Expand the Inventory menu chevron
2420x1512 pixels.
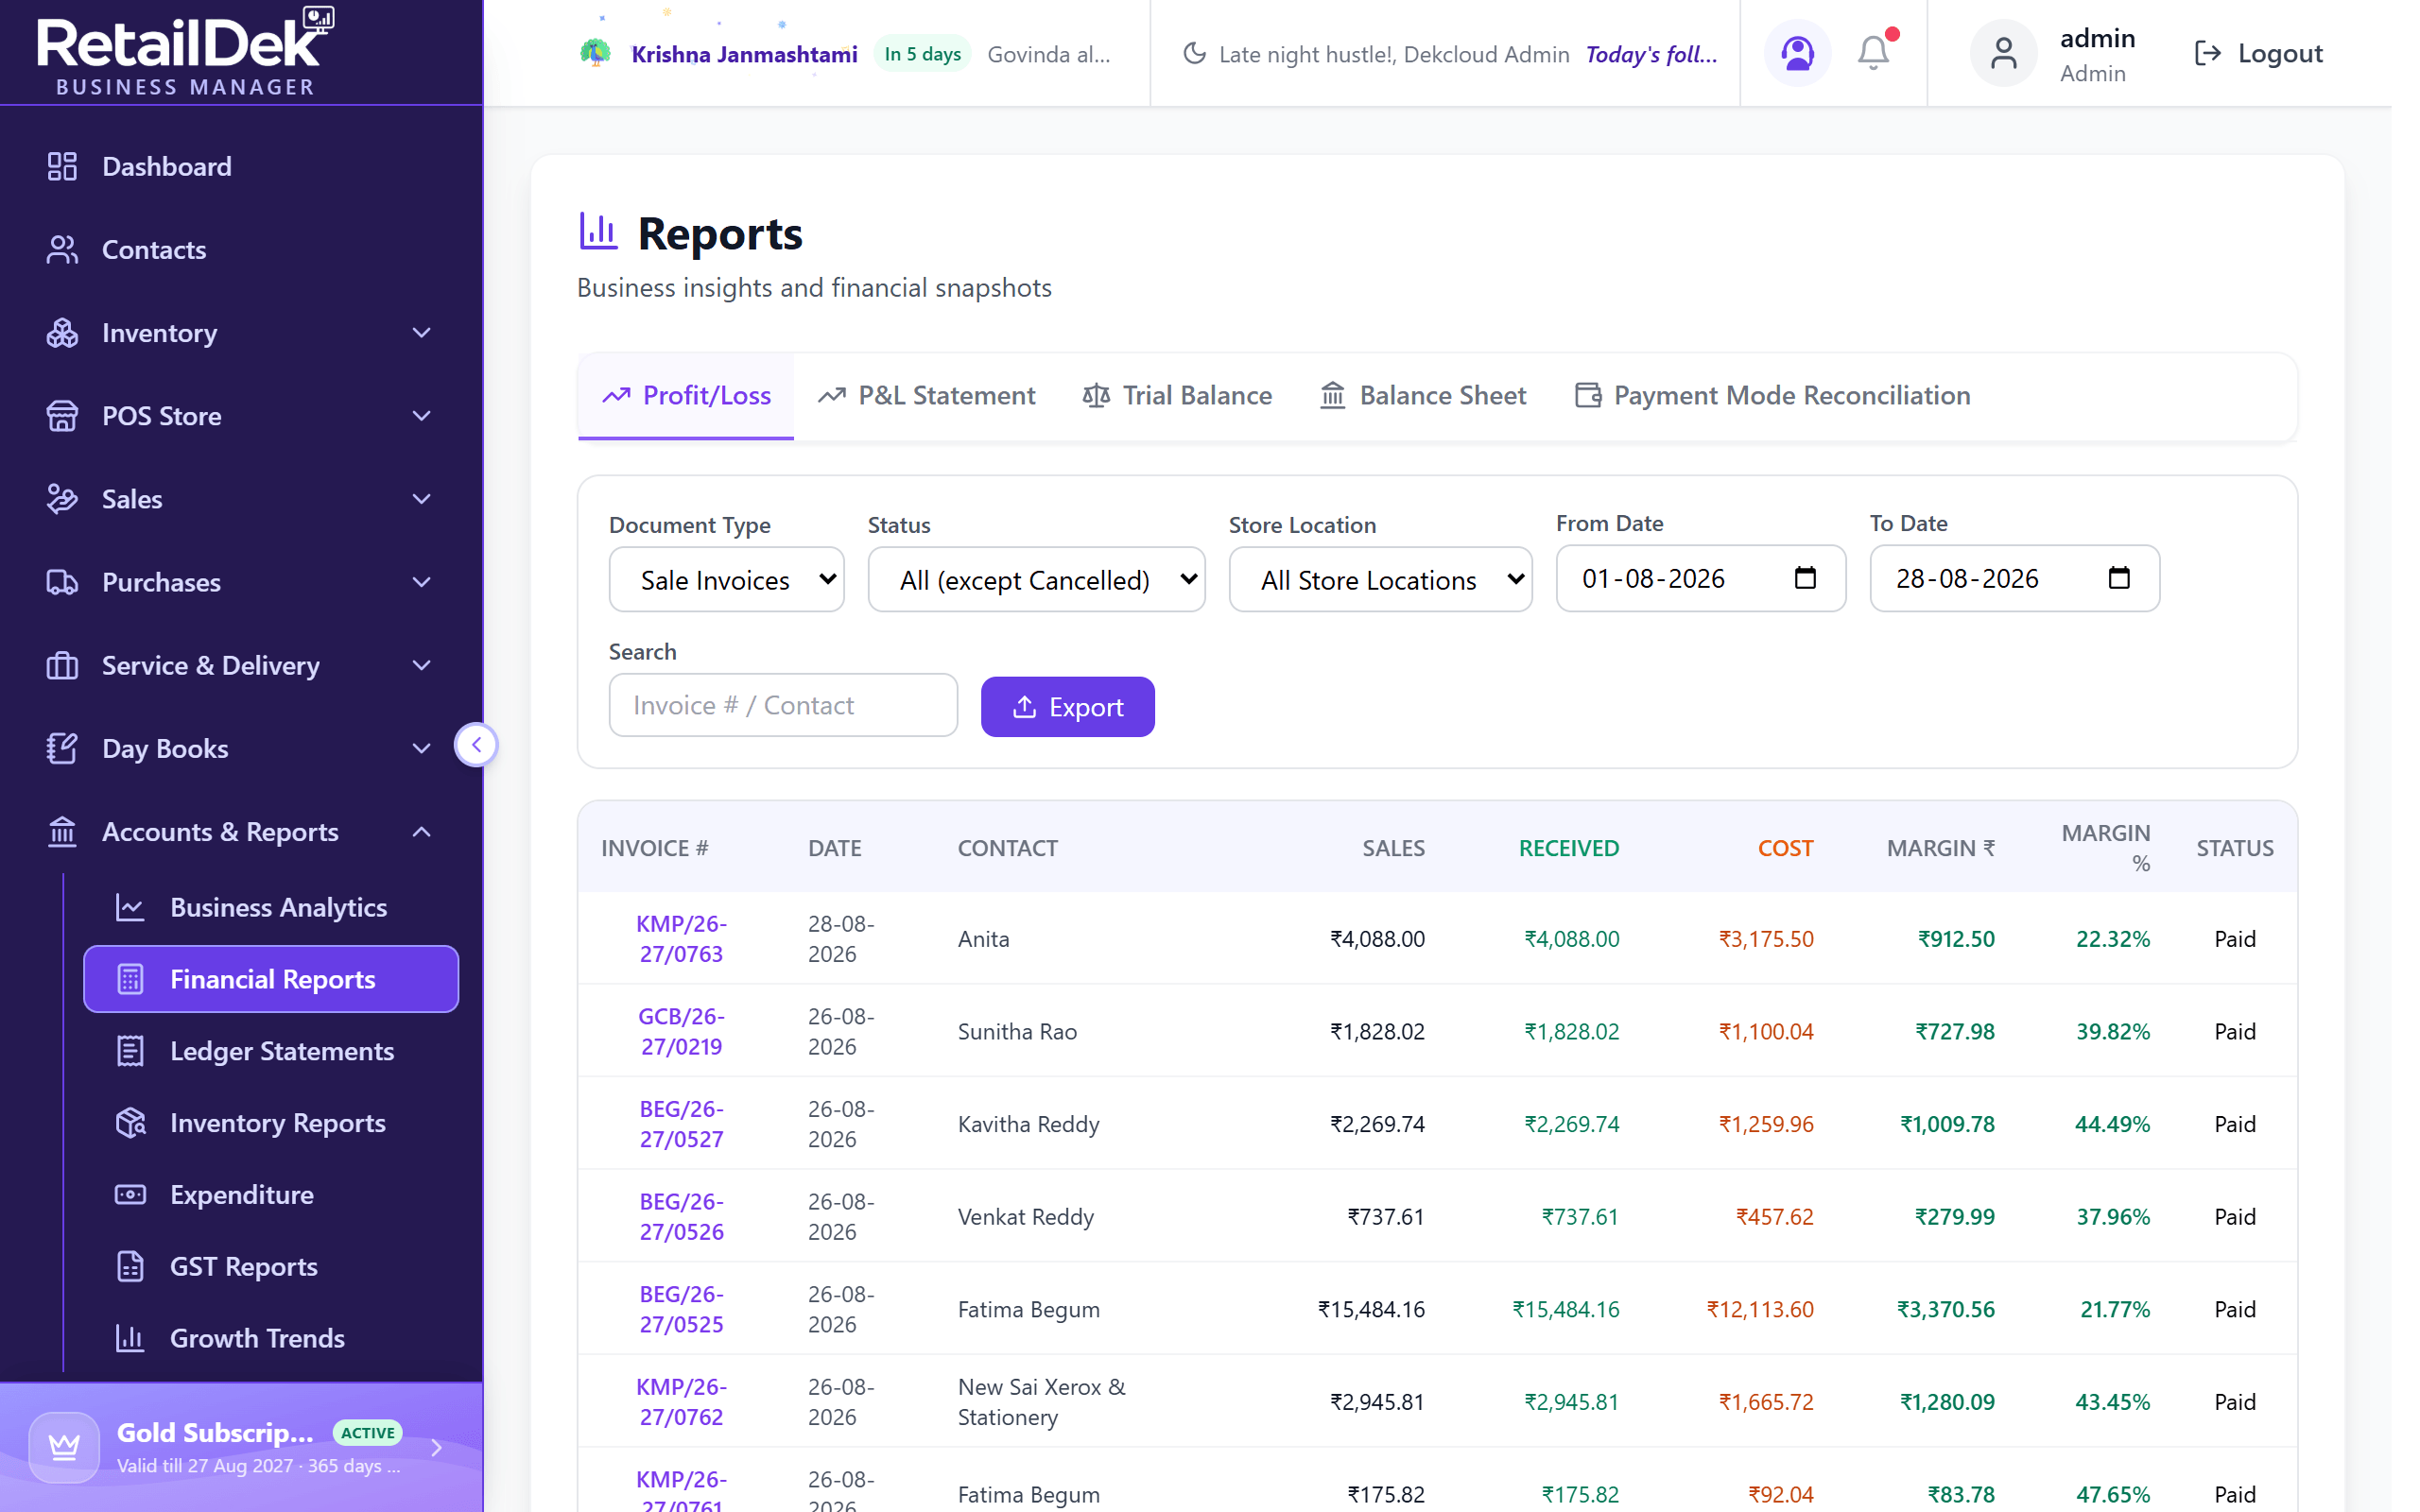pos(422,333)
